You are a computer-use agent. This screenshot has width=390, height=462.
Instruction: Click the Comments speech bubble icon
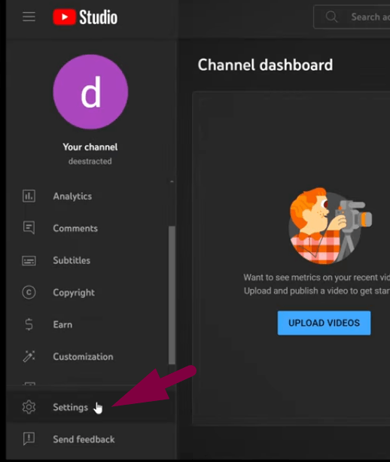click(x=29, y=228)
